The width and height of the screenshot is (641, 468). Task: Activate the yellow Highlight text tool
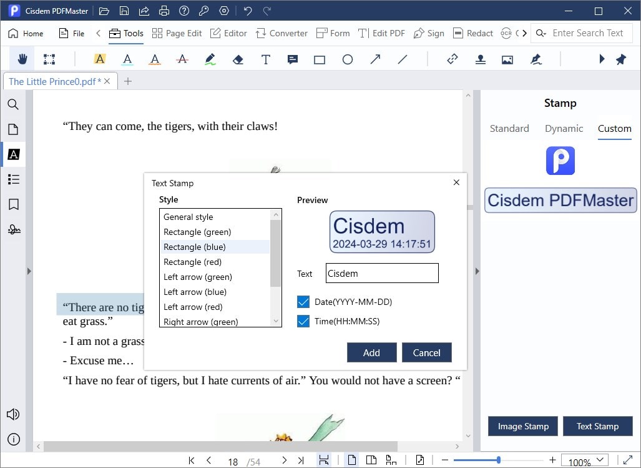coord(99,59)
